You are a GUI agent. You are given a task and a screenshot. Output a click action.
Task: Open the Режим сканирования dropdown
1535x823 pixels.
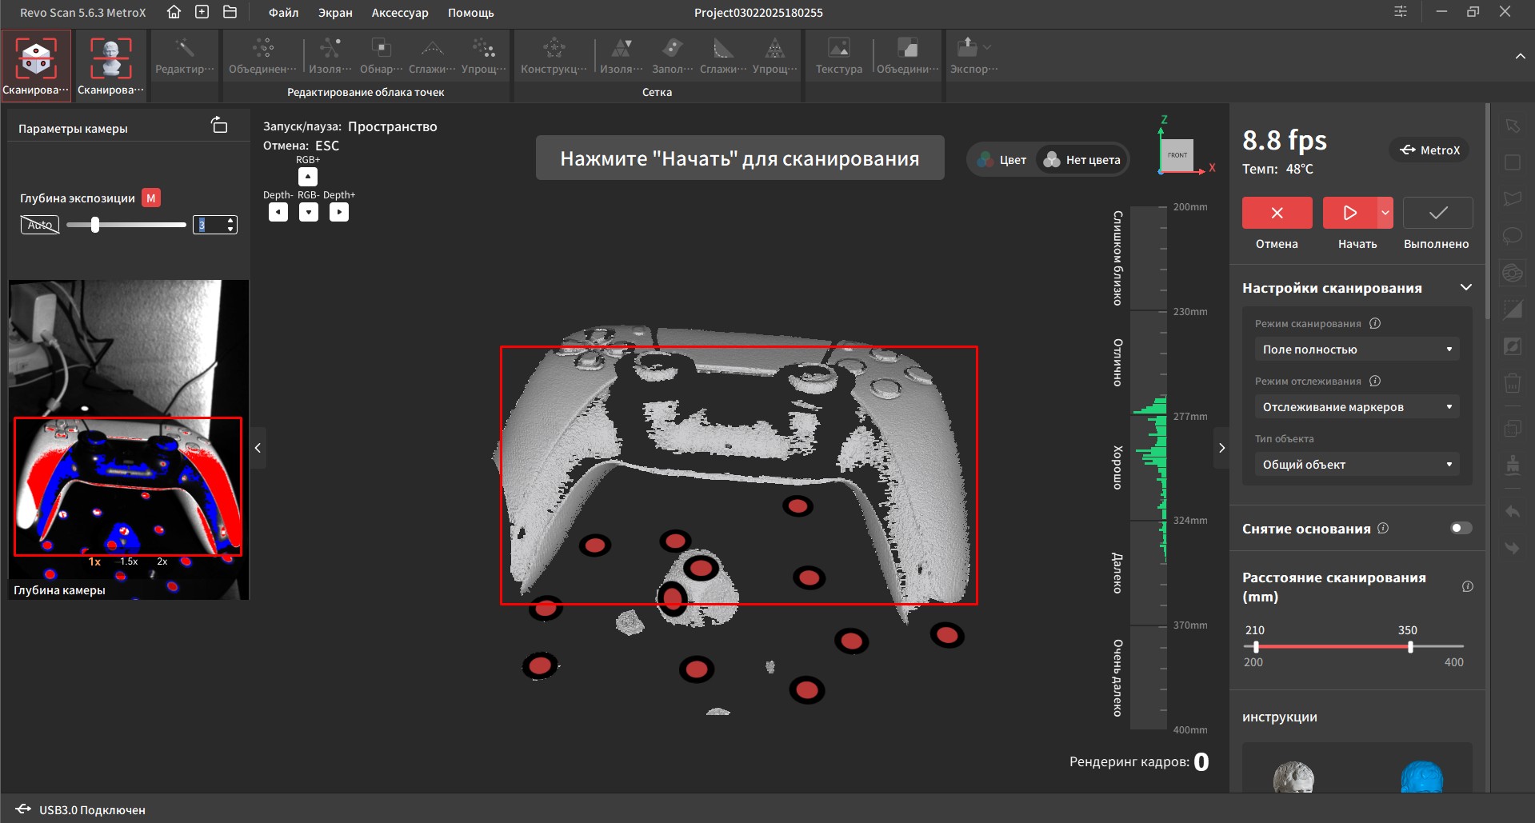(x=1357, y=350)
